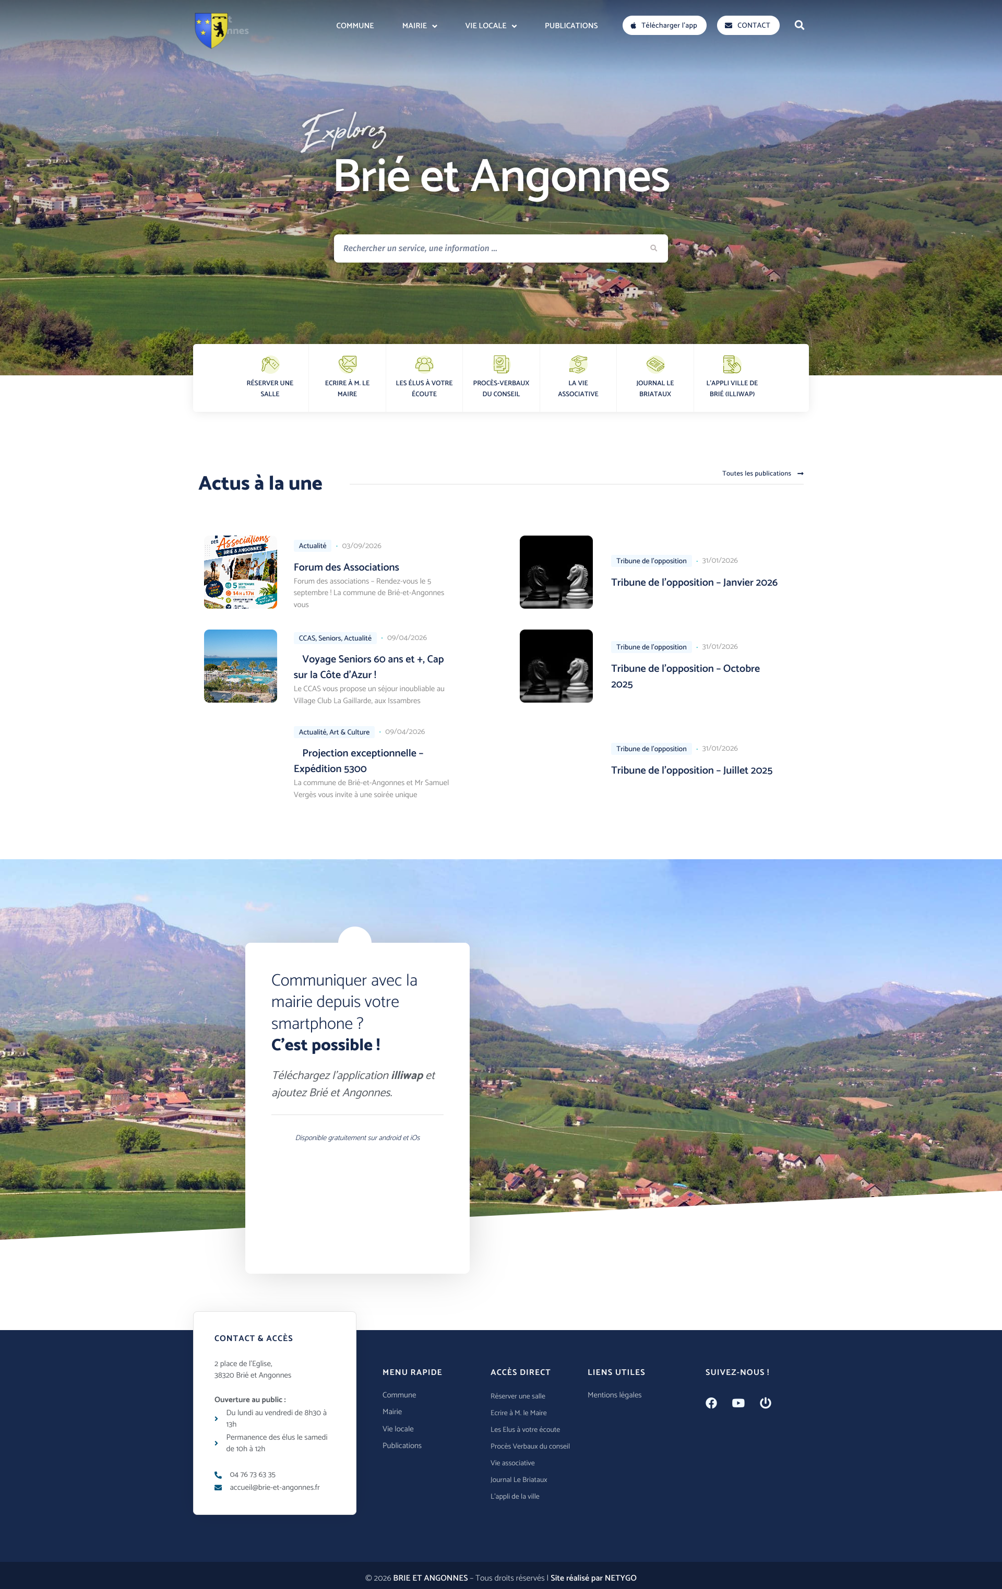Viewport: 1002px width, 1589px height.
Task: Click the phone icon beside 04 76 73 63 35
Action: pyautogui.click(x=218, y=1475)
